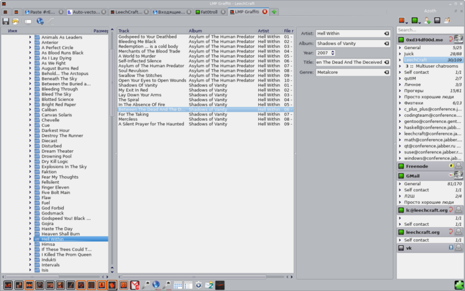Select the track 'Merciless'
Viewport: 465px width, 291px height.
(205, 119)
